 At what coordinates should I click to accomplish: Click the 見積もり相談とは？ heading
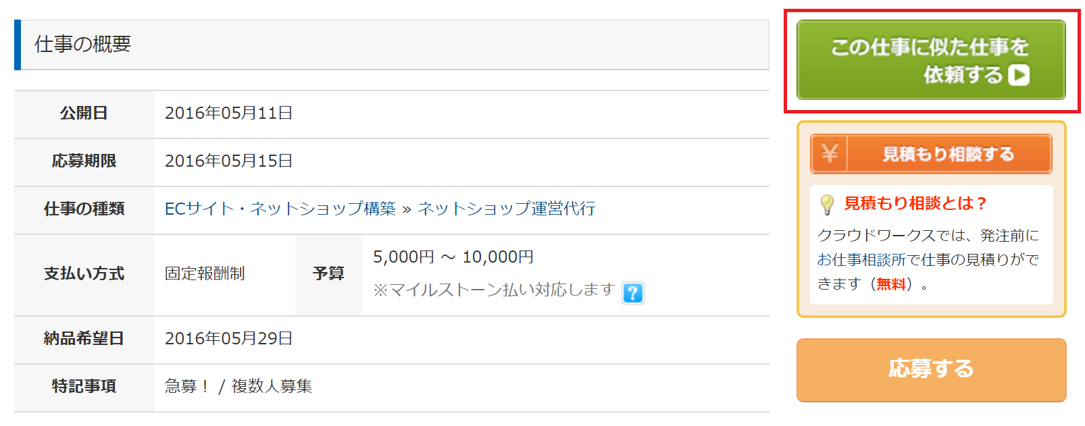915,203
